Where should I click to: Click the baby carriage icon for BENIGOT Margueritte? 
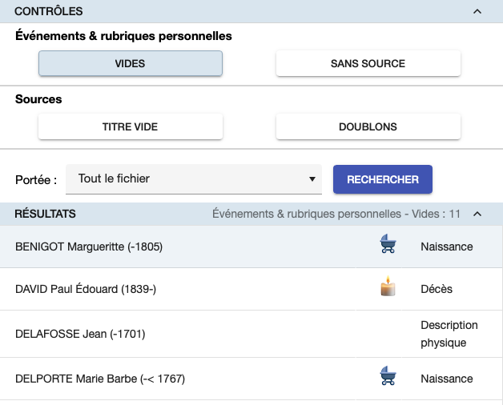(x=388, y=243)
